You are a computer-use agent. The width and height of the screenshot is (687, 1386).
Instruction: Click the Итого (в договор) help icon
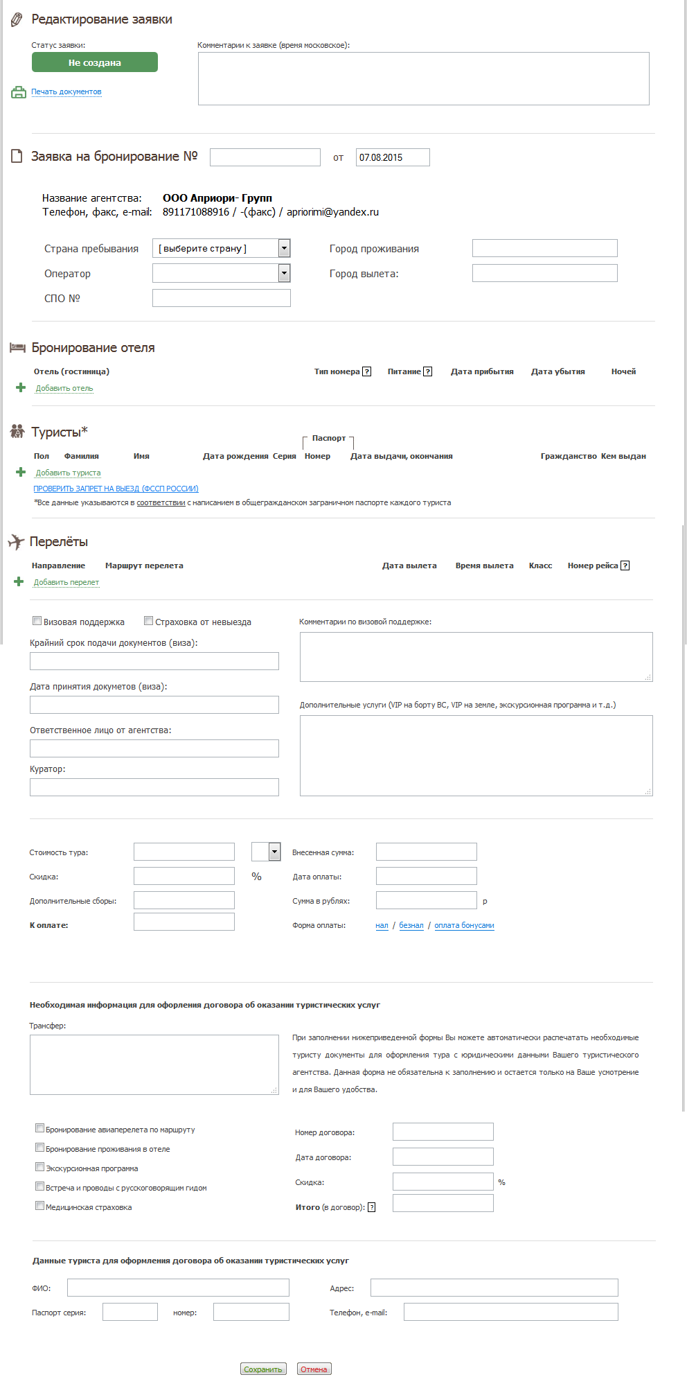click(x=372, y=1207)
